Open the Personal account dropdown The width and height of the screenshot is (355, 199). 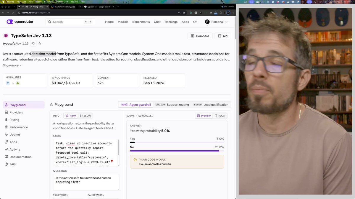point(217,22)
